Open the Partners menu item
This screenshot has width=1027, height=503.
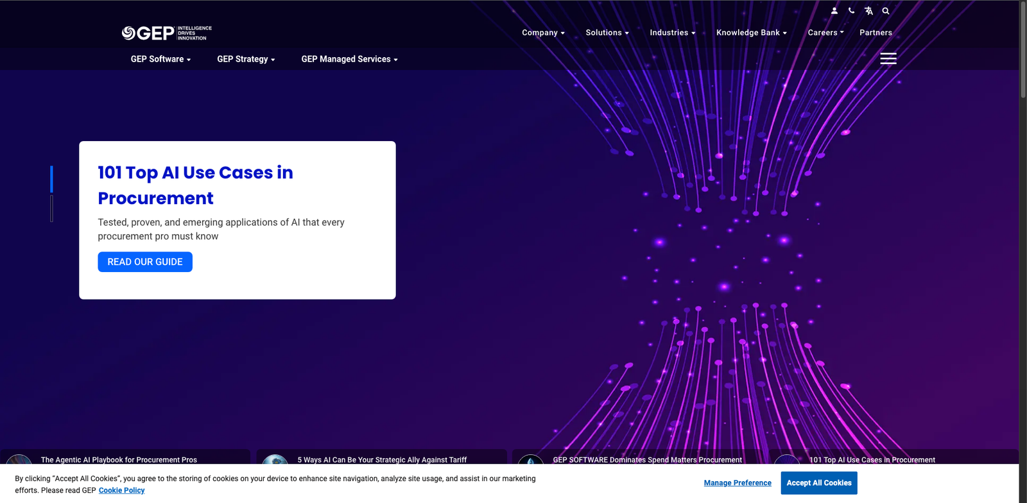point(876,33)
